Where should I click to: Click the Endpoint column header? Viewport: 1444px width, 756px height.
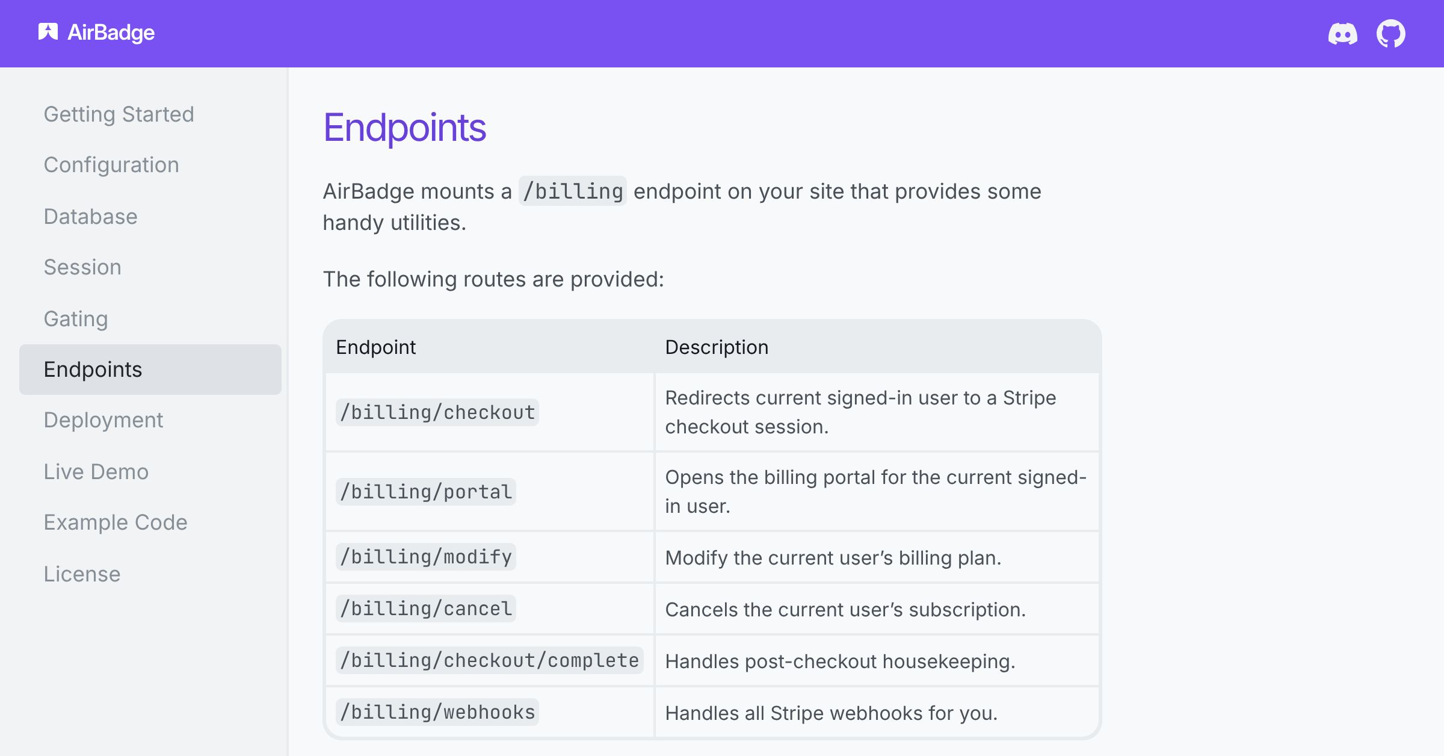tap(376, 347)
